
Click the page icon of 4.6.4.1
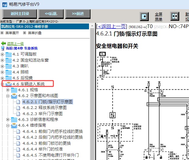[x=18, y=131]
